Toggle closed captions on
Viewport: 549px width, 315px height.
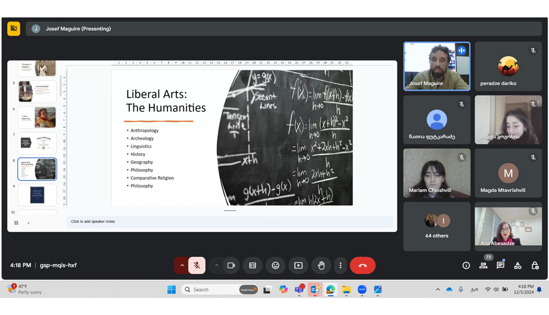253,266
